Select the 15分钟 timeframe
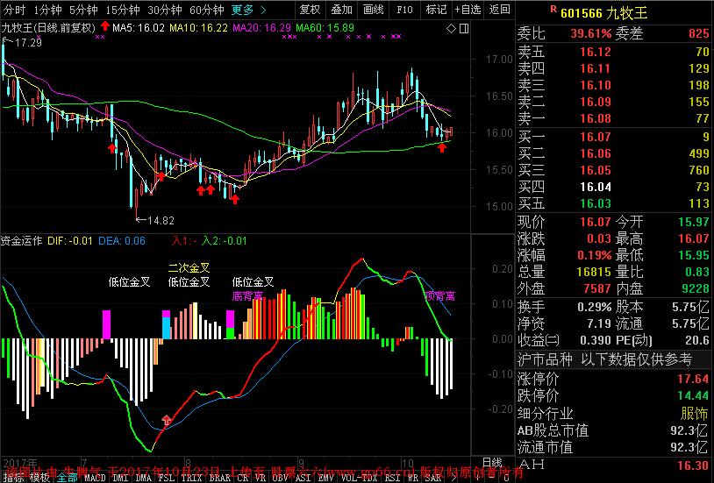The image size is (714, 483). (x=123, y=10)
